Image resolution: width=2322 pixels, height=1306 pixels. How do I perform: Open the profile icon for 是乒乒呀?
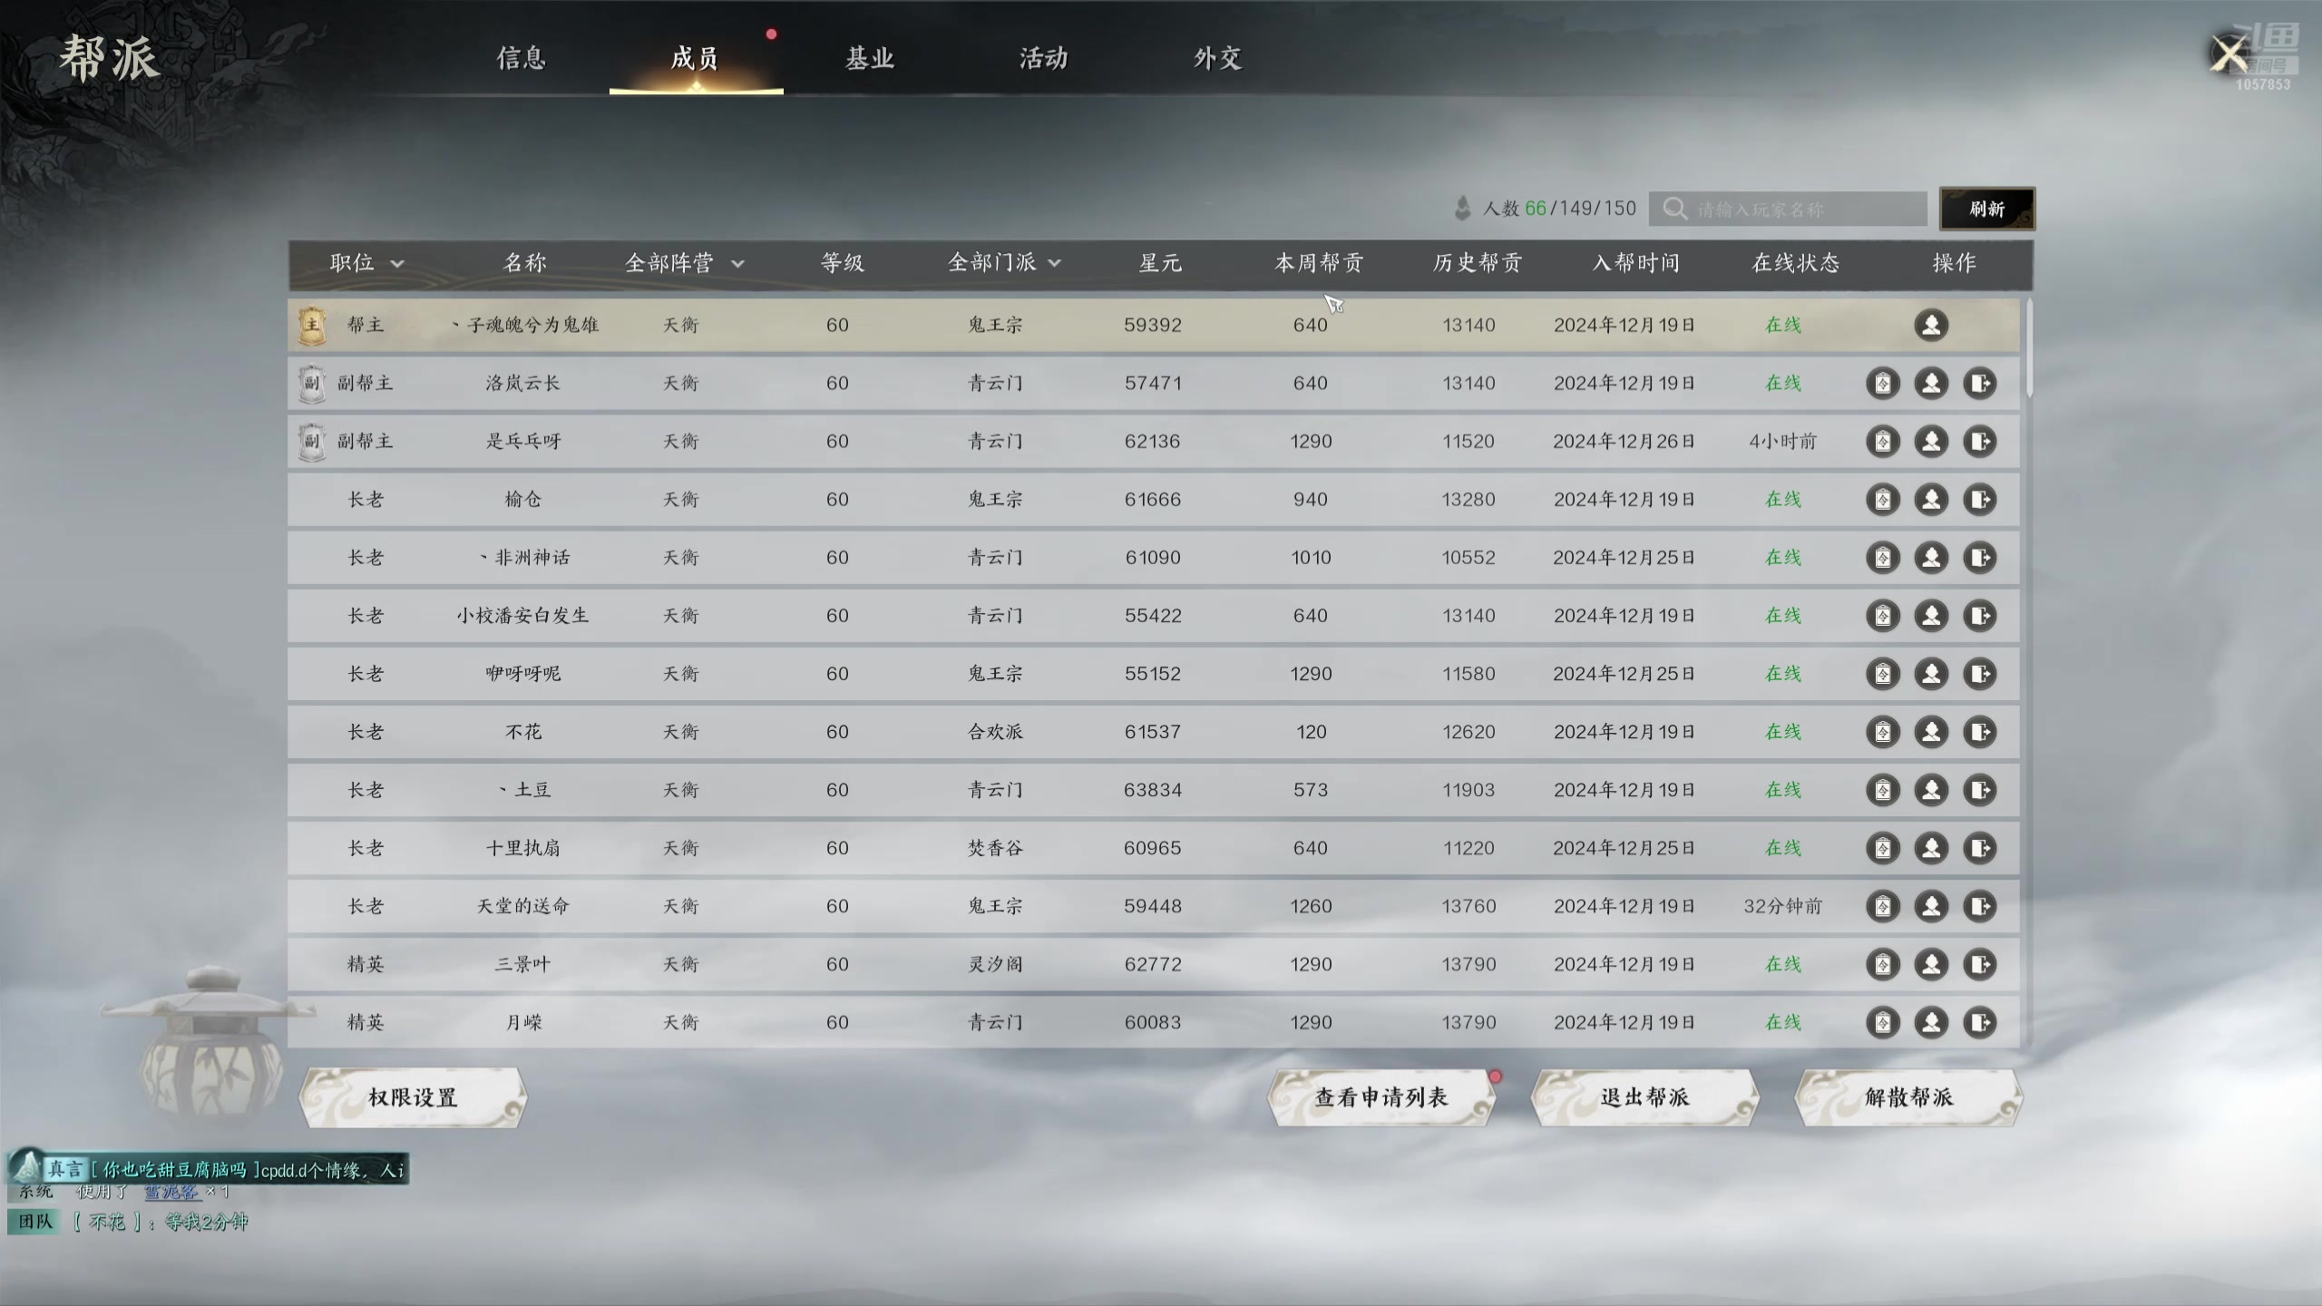(1931, 441)
